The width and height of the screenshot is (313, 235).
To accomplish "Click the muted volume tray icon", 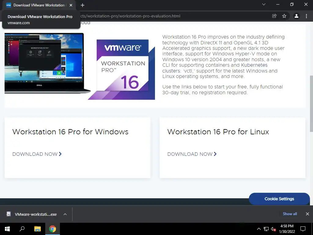I will coord(273,229).
